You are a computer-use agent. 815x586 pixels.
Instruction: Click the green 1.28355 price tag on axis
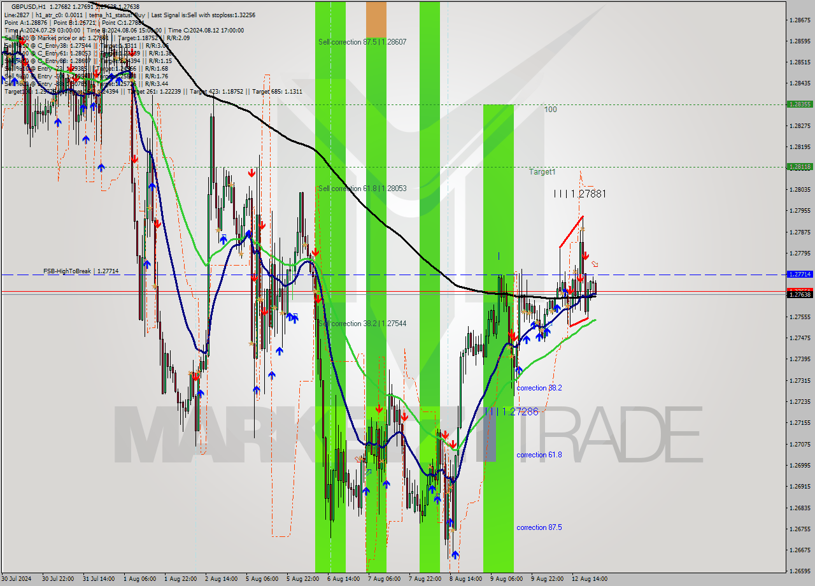[799, 104]
